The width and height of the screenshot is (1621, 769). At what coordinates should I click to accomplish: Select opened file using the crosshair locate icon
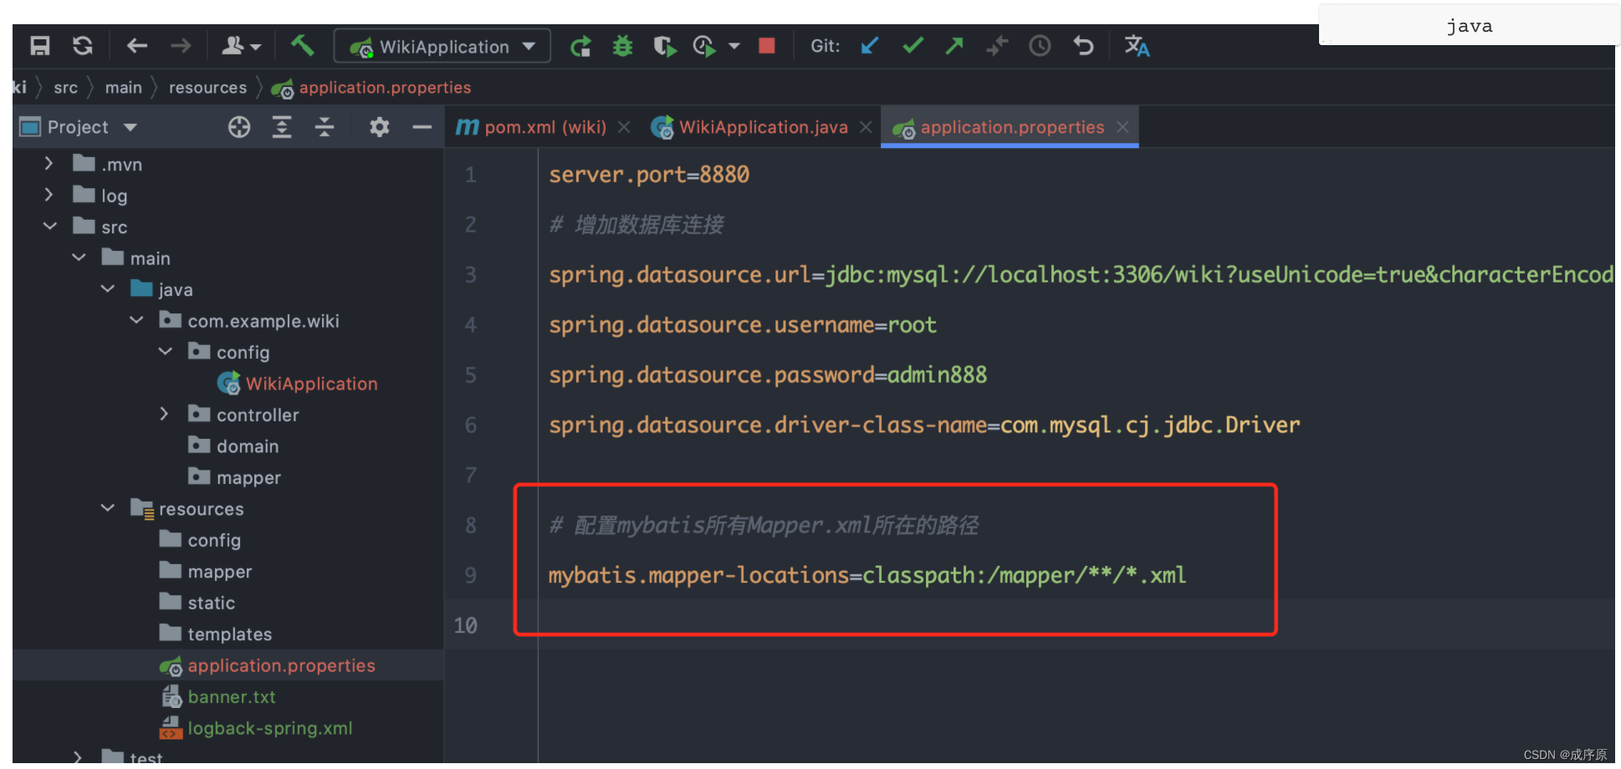point(239,127)
